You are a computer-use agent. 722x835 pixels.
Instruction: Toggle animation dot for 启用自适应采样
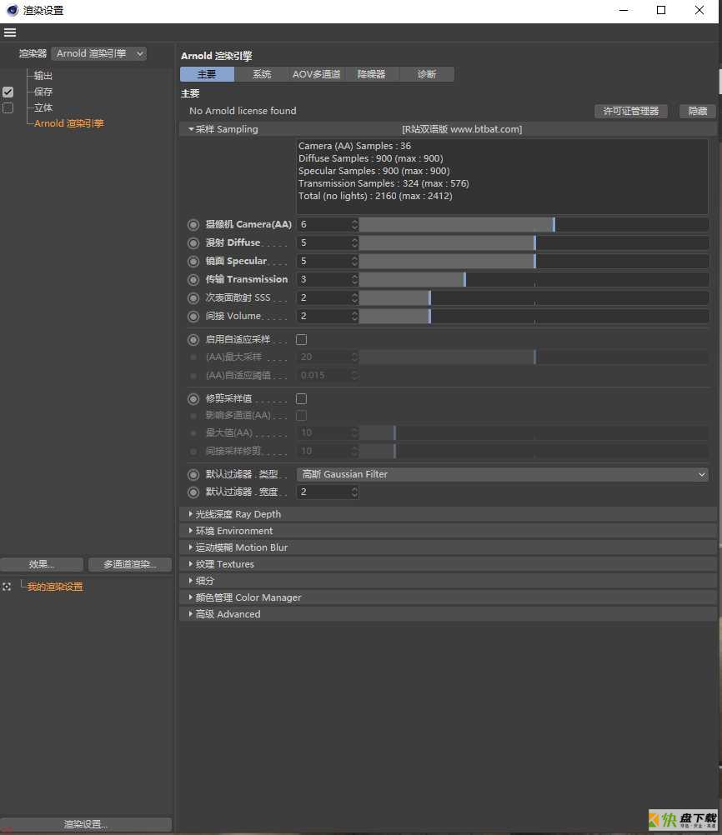[x=193, y=339]
